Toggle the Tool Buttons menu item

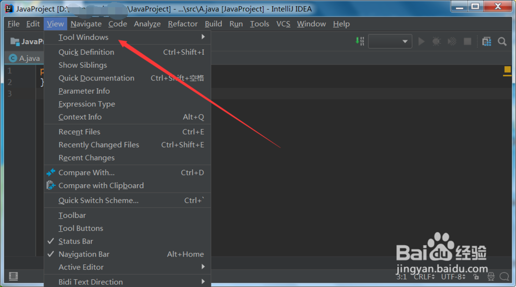pos(127,228)
